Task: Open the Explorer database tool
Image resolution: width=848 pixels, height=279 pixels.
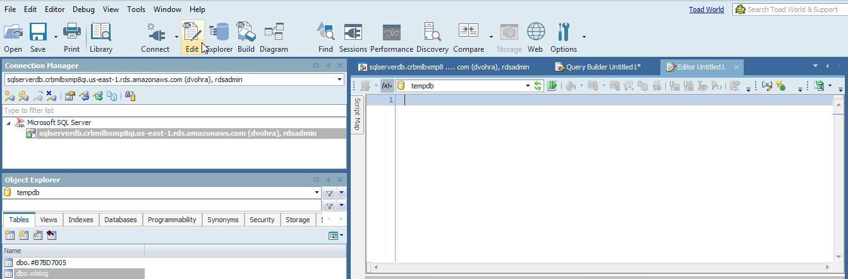Action: pyautogui.click(x=219, y=37)
